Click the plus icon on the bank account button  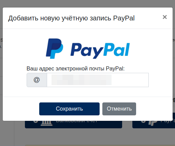point(35,122)
